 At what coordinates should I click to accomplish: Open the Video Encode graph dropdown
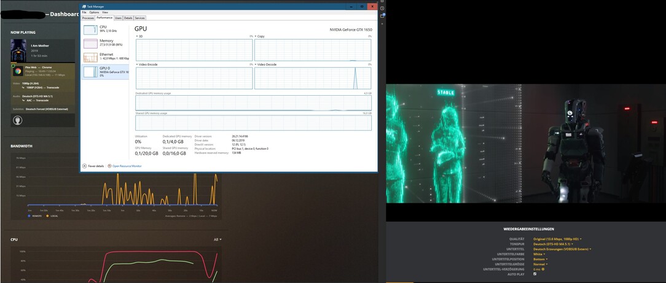[x=147, y=64]
